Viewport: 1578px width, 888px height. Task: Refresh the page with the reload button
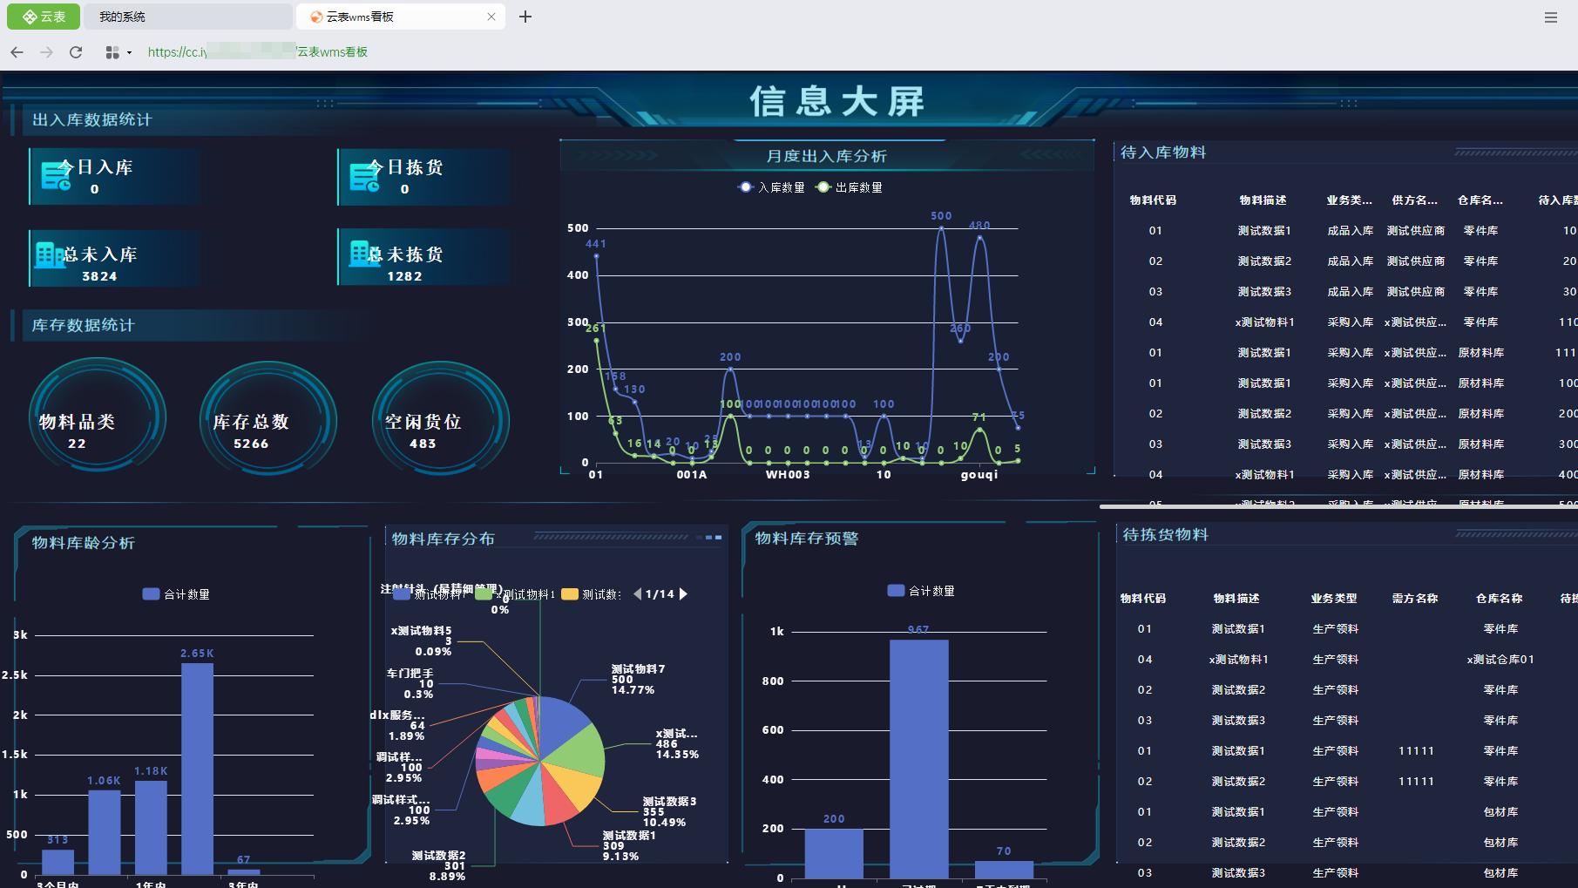[x=76, y=51]
